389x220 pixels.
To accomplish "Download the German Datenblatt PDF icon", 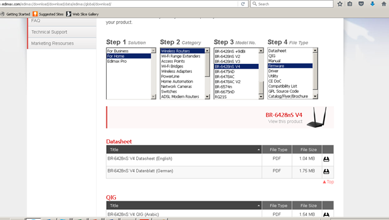I will pyautogui.click(x=326, y=171).
